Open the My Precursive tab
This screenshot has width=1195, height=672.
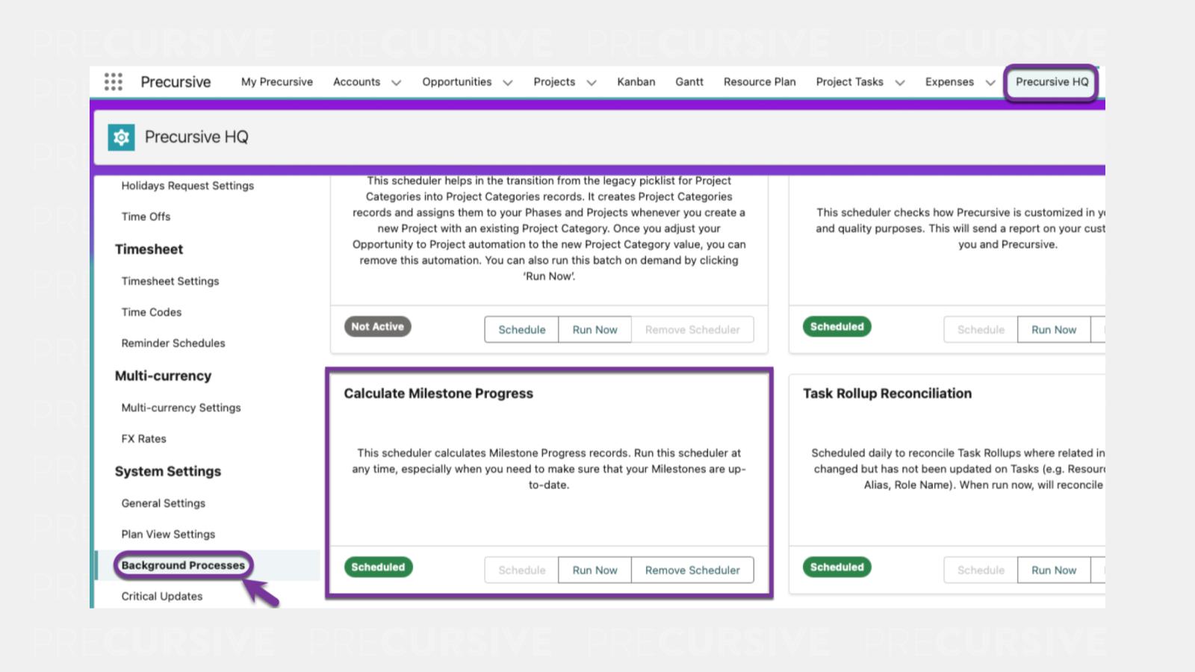click(276, 82)
